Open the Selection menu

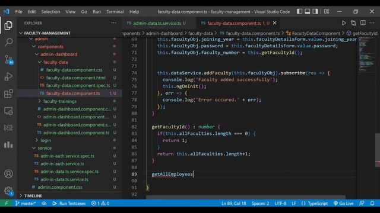50,12
